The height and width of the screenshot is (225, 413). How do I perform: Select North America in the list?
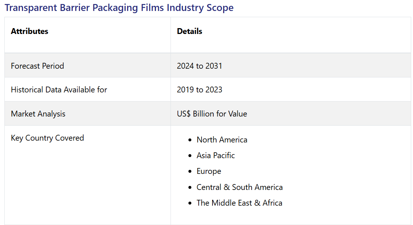[x=222, y=140]
